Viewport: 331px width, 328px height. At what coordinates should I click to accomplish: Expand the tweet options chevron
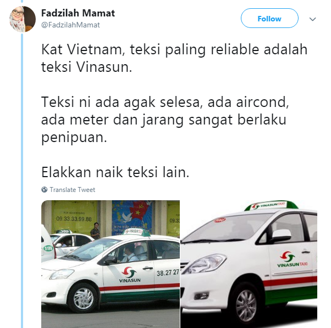click(x=312, y=19)
